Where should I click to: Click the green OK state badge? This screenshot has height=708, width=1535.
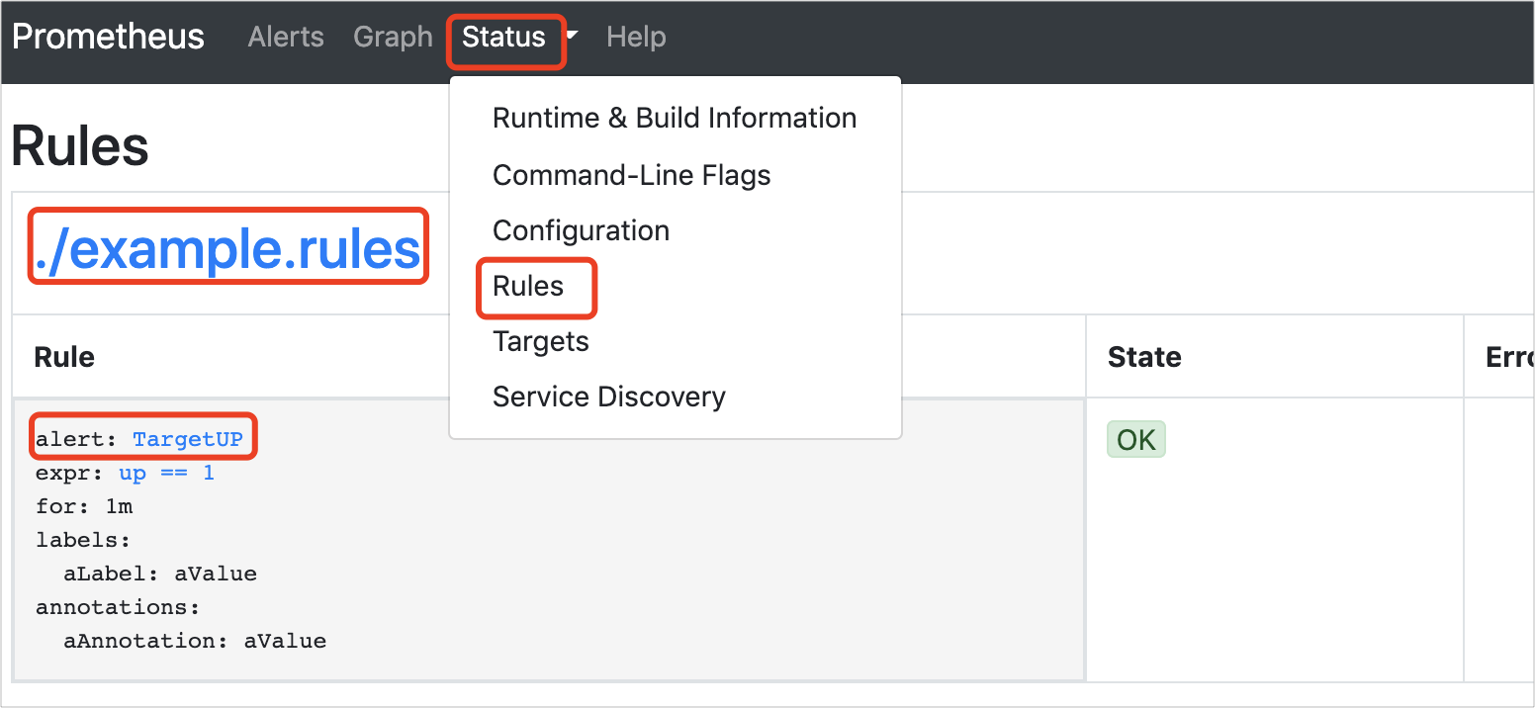[1135, 440]
